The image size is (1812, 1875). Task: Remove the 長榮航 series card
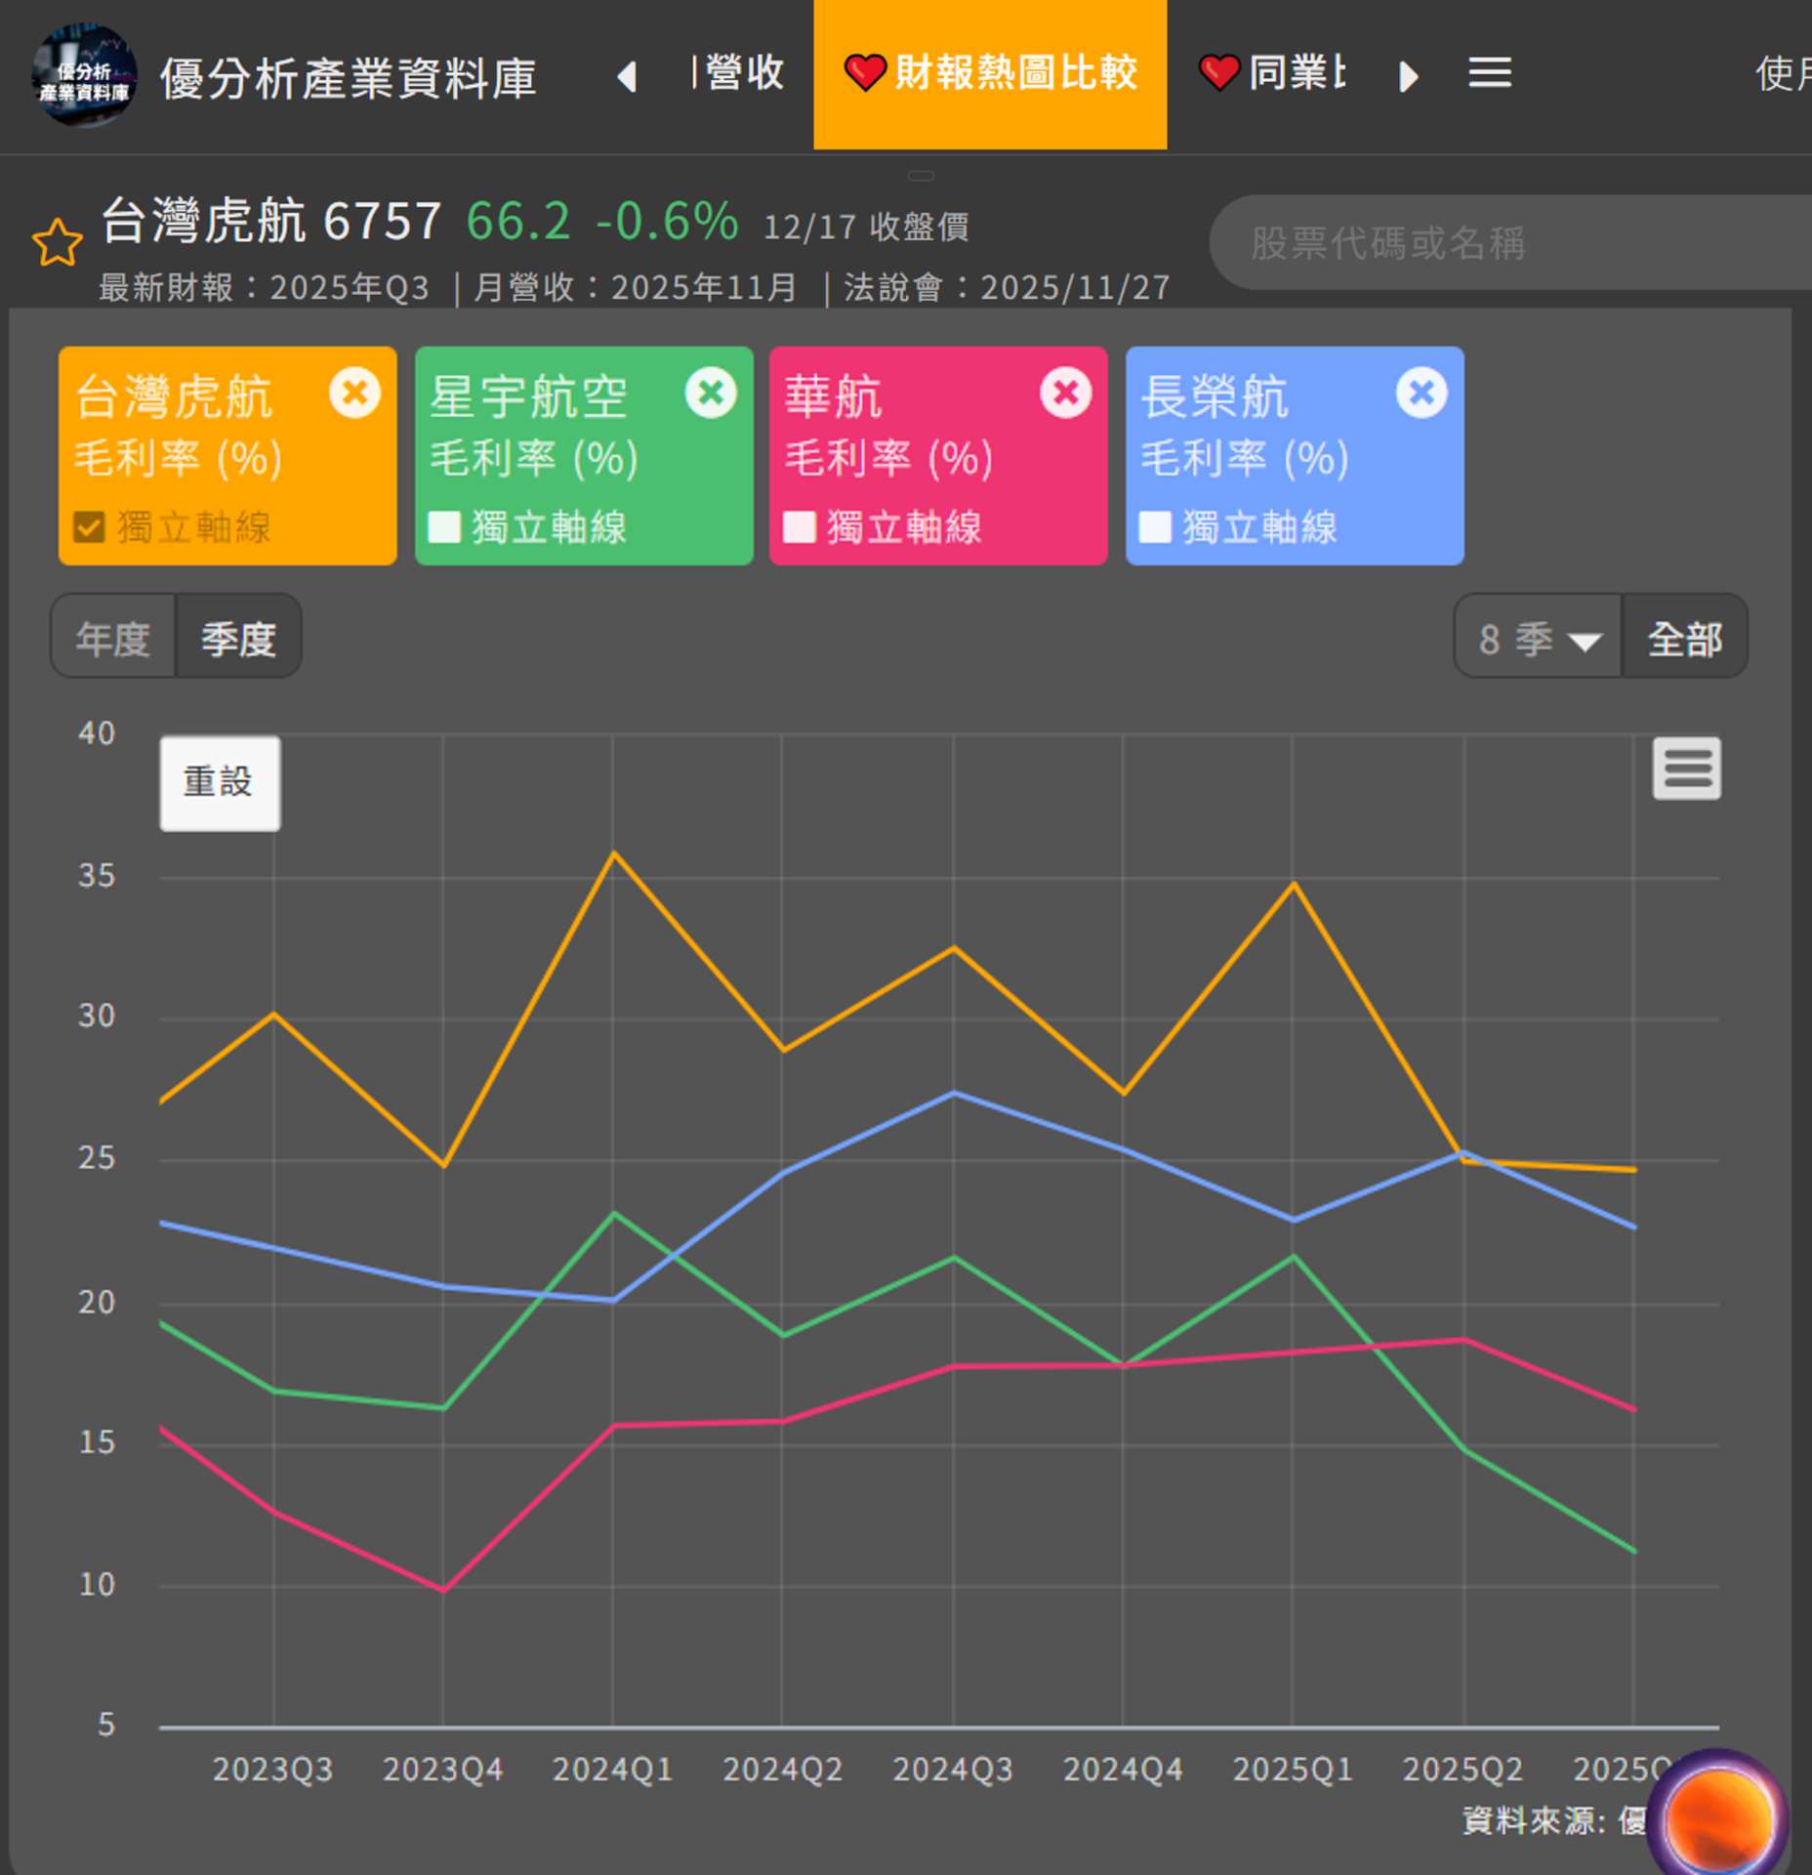1421,394
